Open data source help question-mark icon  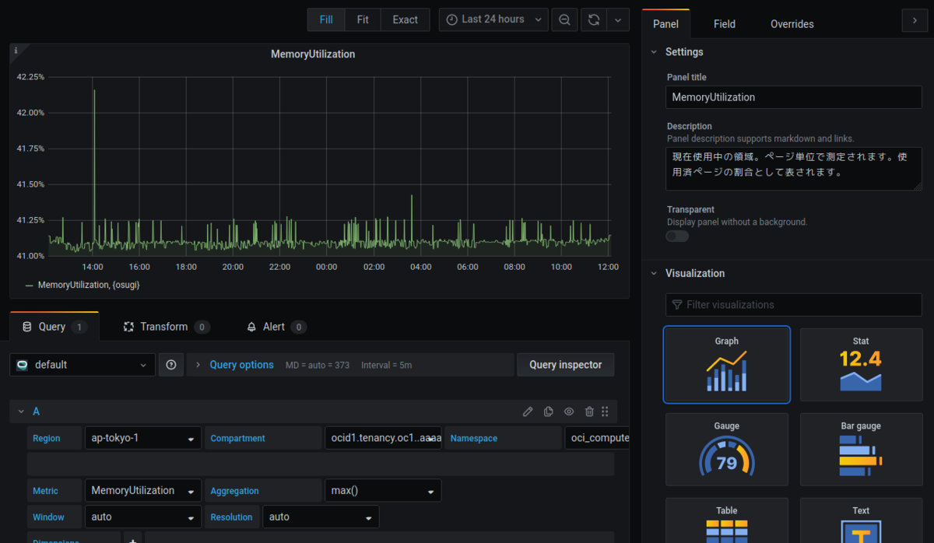171,365
